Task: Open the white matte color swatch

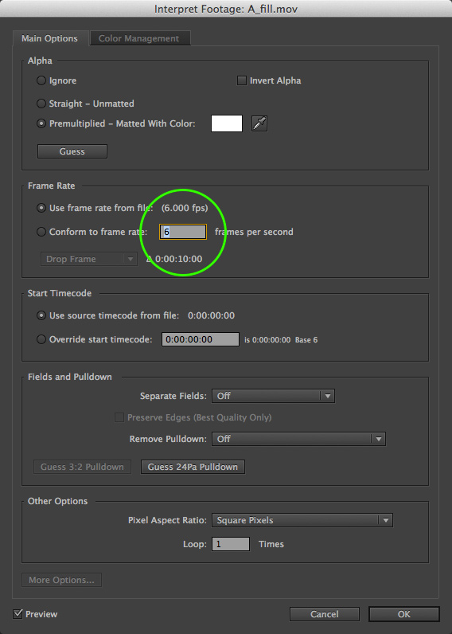Action: 227,123
